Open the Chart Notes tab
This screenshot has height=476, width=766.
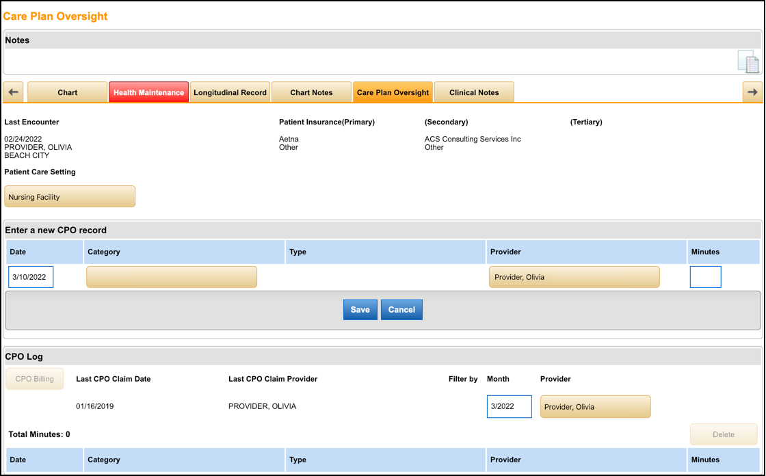point(311,92)
